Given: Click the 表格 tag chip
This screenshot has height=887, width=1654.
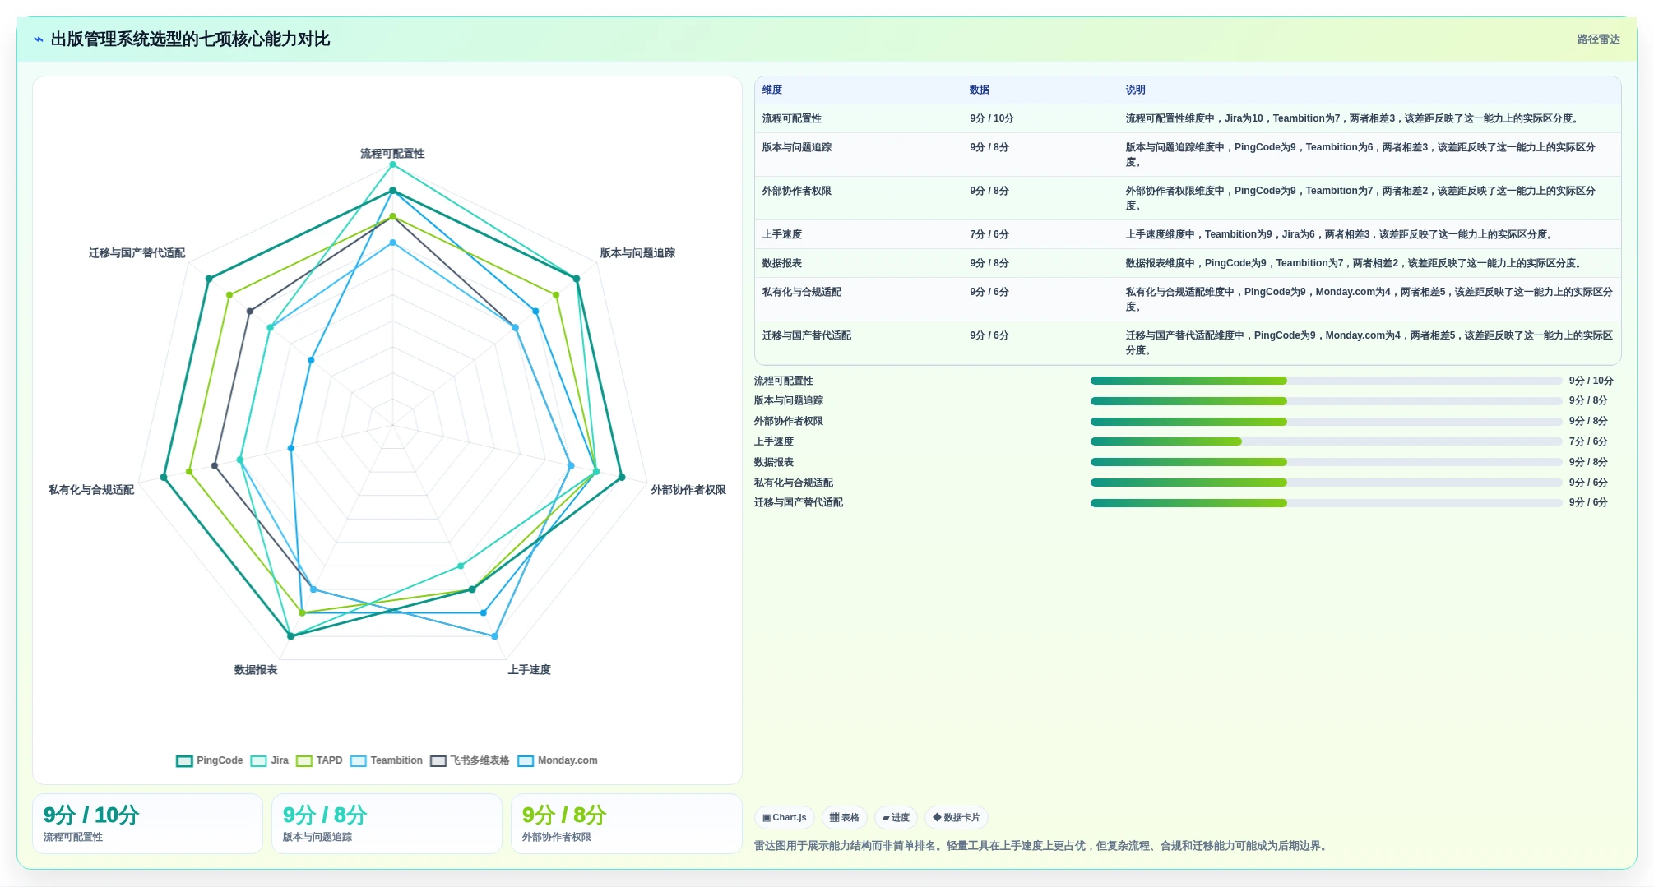Looking at the screenshot, I should coord(845,817).
